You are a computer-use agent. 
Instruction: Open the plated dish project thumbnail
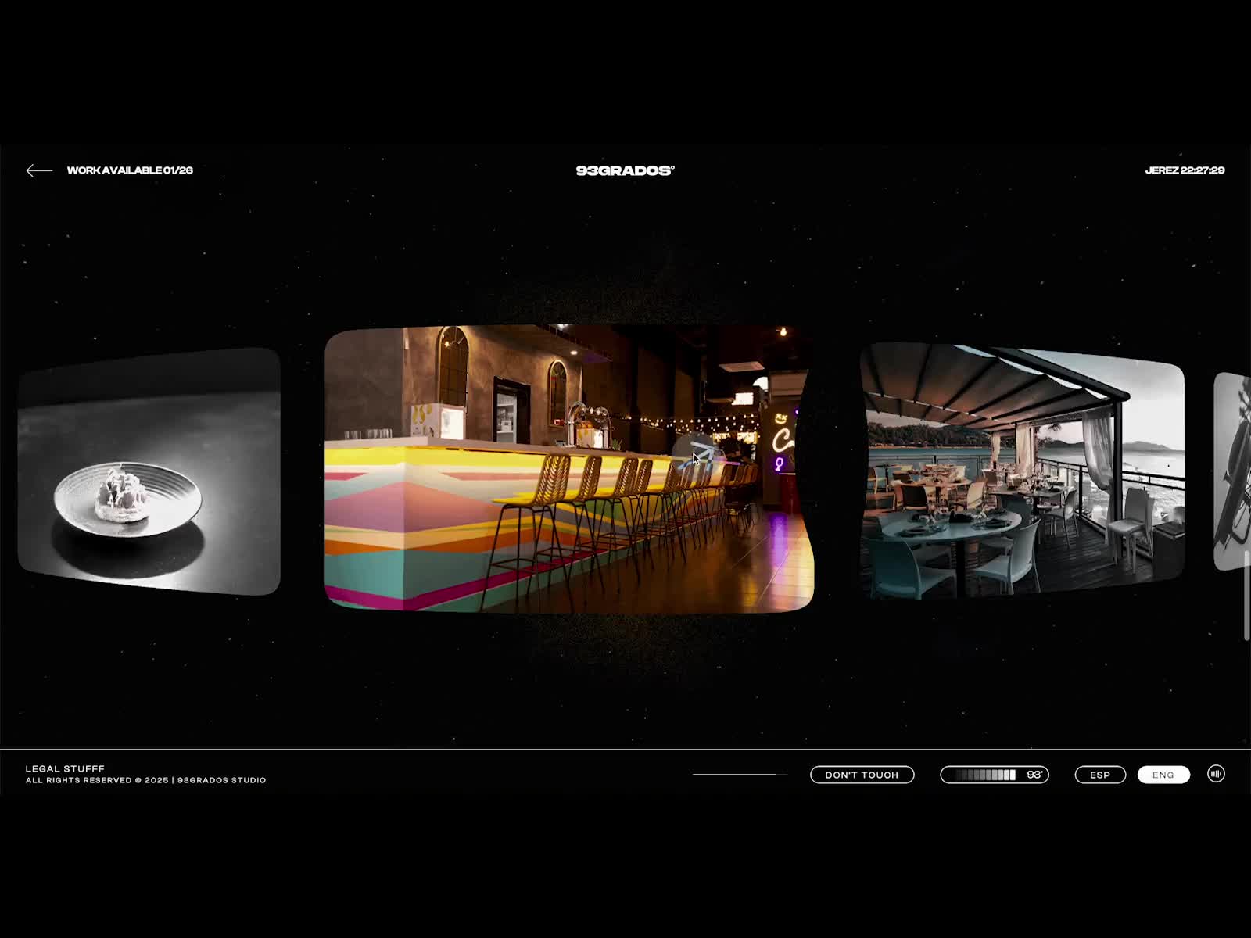click(x=149, y=471)
